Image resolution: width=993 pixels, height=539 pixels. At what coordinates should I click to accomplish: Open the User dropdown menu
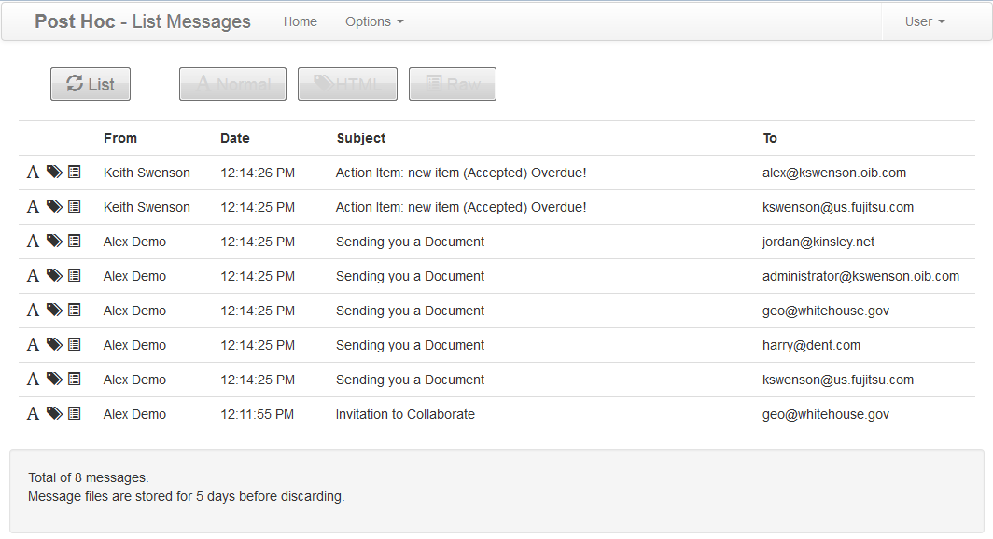point(924,21)
